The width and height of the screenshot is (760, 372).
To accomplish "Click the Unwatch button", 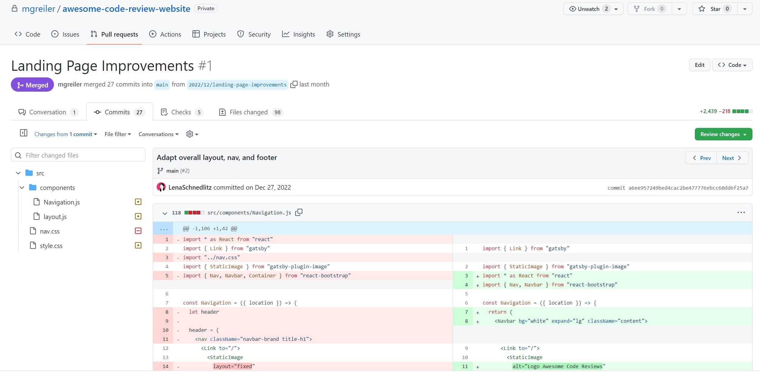I will click(588, 9).
